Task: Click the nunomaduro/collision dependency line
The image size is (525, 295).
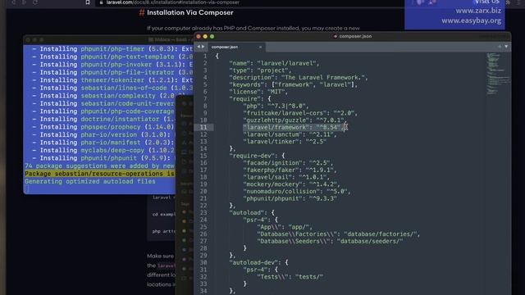Action: (297, 191)
